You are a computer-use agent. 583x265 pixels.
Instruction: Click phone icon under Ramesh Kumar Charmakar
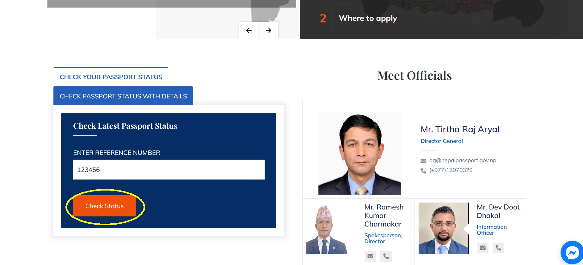tap(386, 256)
